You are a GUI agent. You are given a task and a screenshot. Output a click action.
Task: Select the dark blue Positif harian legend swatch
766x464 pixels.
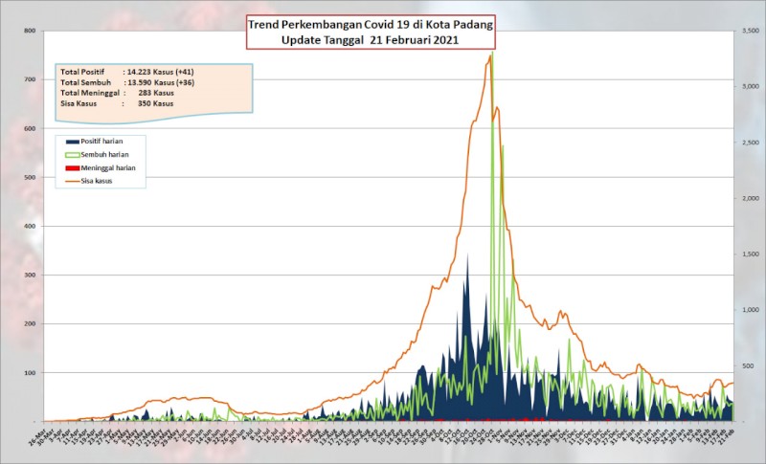coord(73,142)
